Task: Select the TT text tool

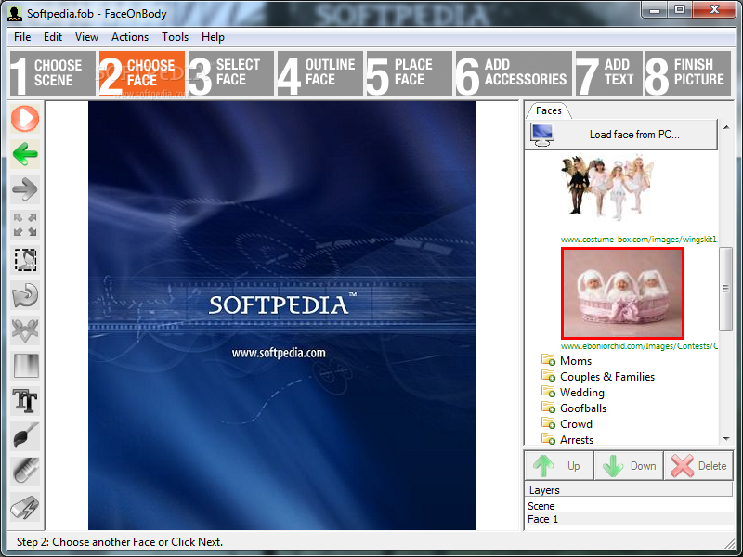Action: (x=25, y=401)
